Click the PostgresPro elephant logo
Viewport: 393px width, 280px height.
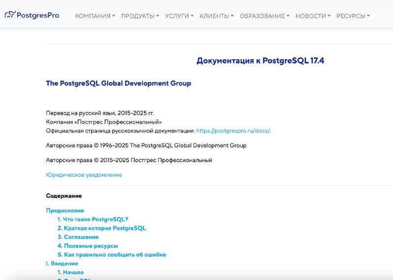coord(32,15)
